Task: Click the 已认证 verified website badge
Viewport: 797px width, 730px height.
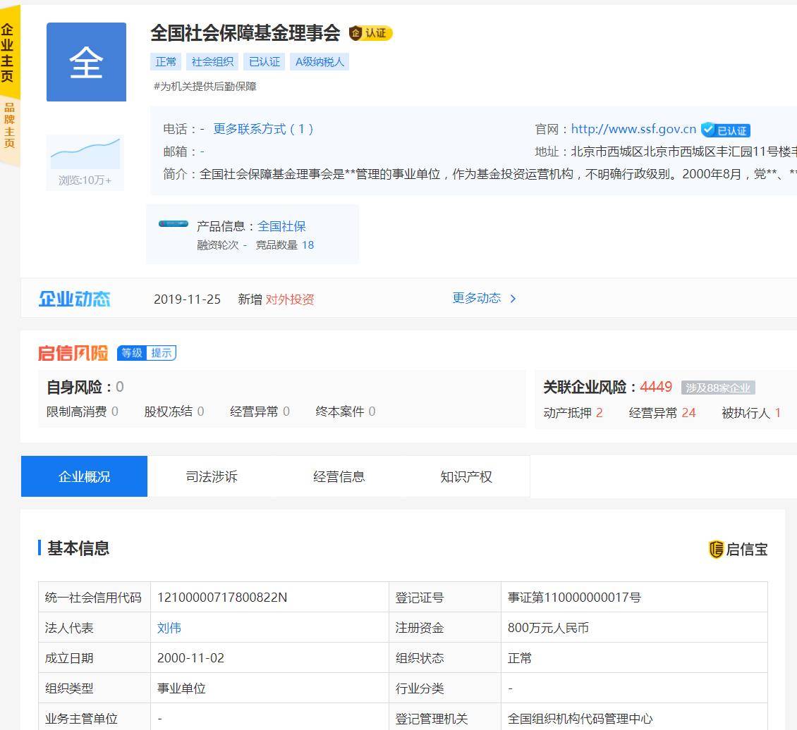Action: pyautogui.click(x=726, y=130)
